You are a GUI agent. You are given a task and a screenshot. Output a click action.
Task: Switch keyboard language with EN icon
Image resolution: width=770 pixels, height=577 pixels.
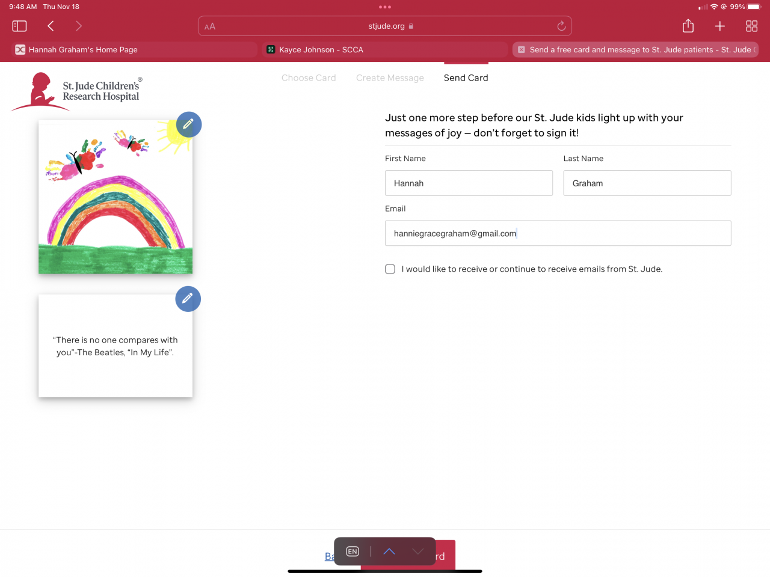353,551
